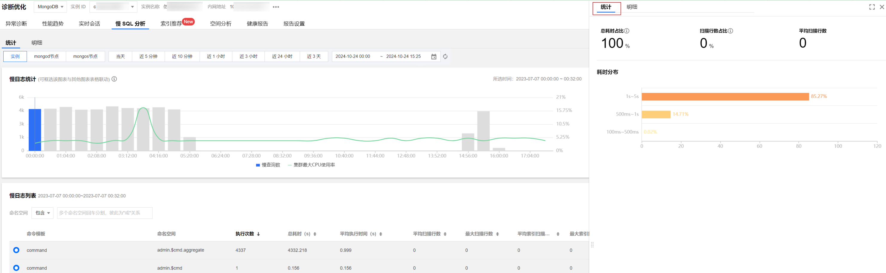Select radio for admin.$cmd row

(x=16, y=268)
